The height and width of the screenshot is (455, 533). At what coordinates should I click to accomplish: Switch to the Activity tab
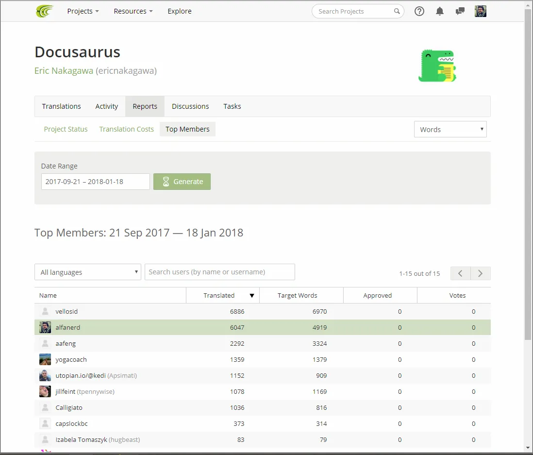coord(107,106)
